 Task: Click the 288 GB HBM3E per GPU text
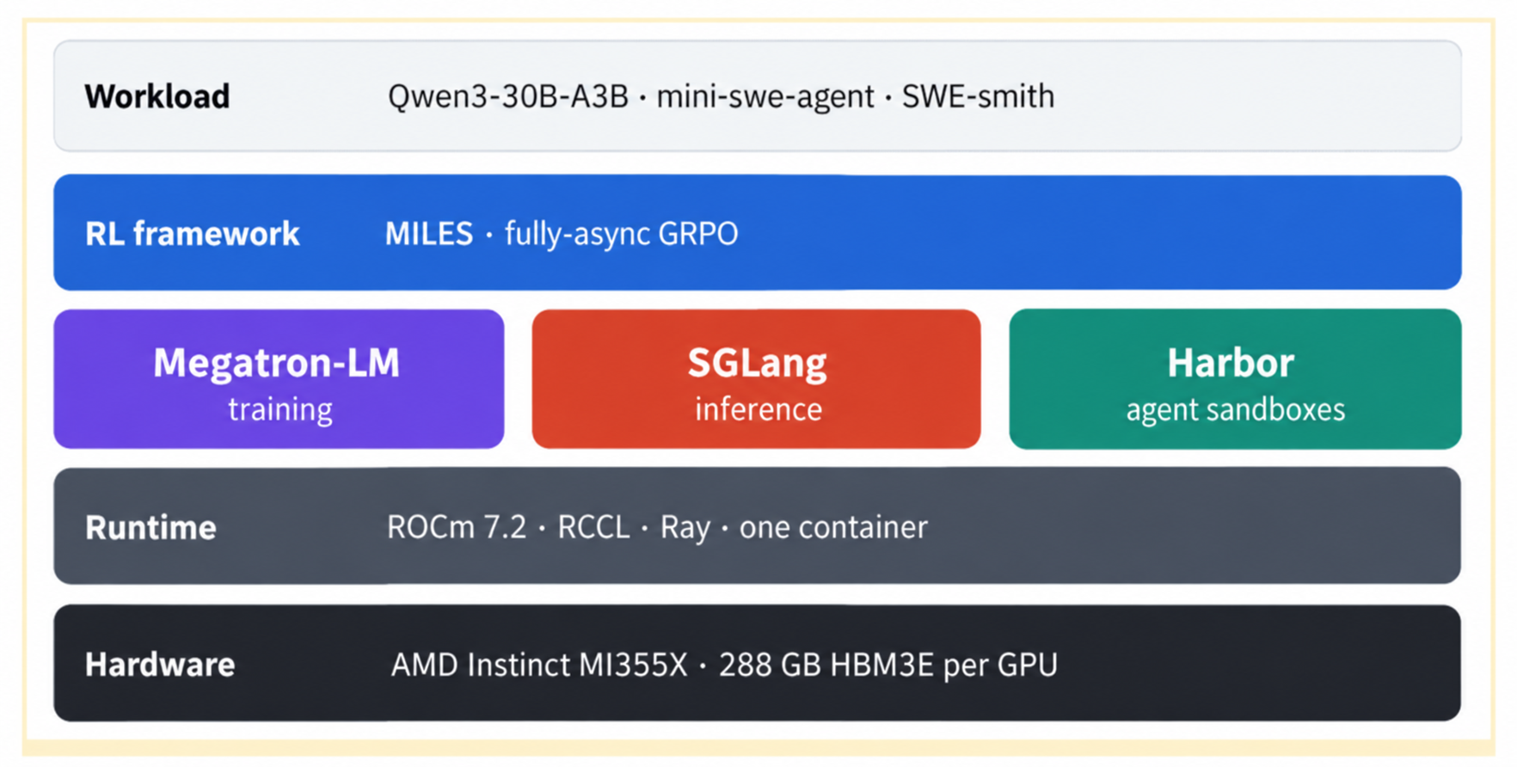[888, 666]
